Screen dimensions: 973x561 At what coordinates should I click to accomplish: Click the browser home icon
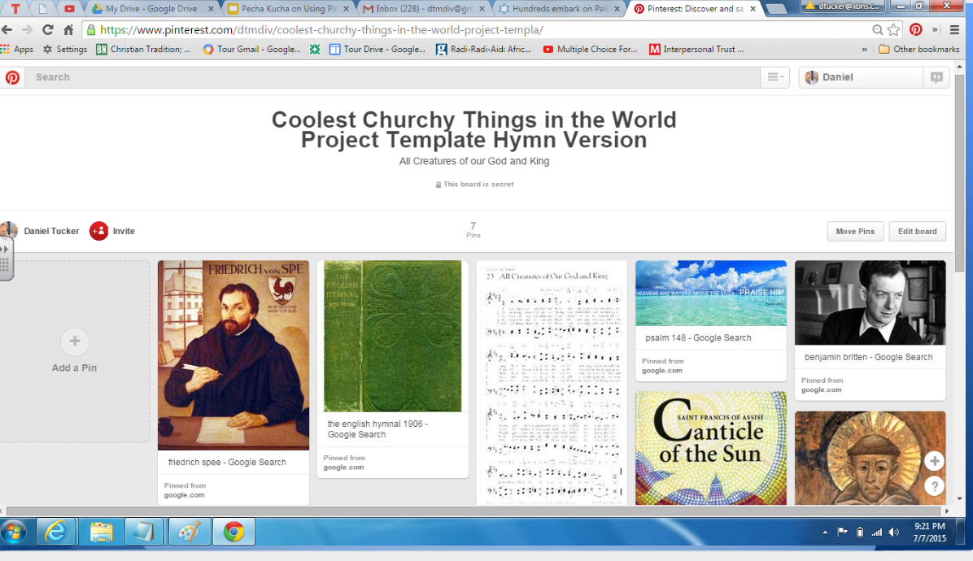68,30
